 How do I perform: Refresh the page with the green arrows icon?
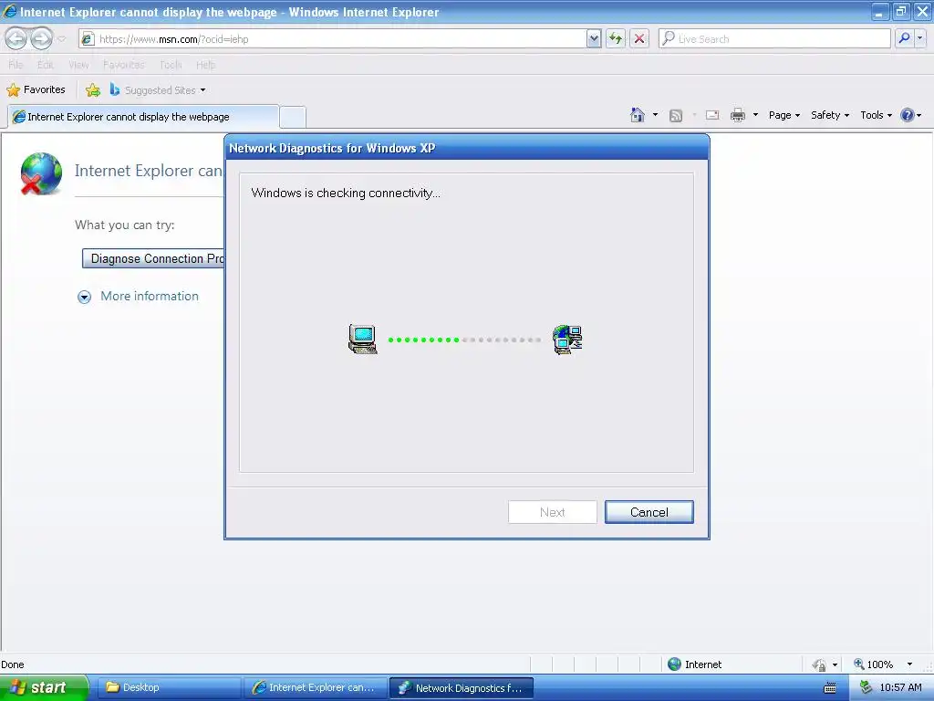616,39
